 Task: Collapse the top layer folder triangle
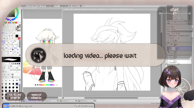(172, 44)
